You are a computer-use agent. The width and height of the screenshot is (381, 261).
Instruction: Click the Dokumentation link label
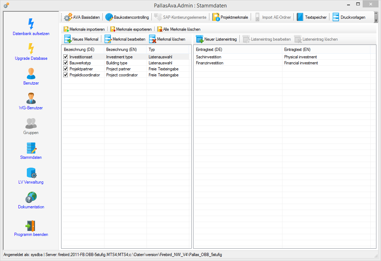click(31, 207)
